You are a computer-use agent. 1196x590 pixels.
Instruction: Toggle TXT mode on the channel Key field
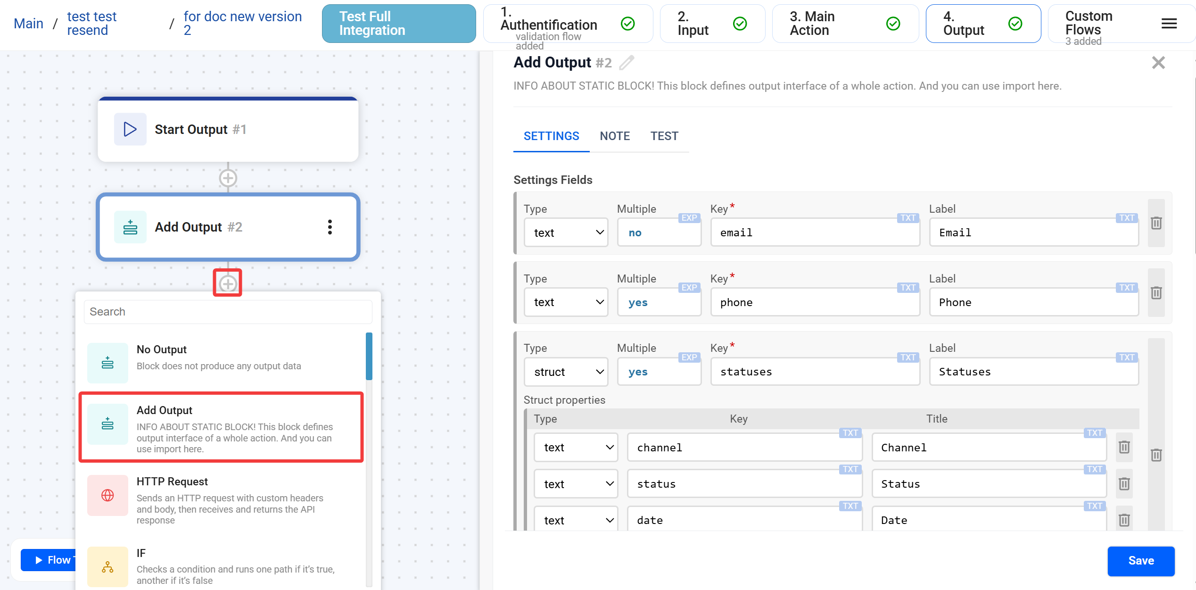(851, 432)
